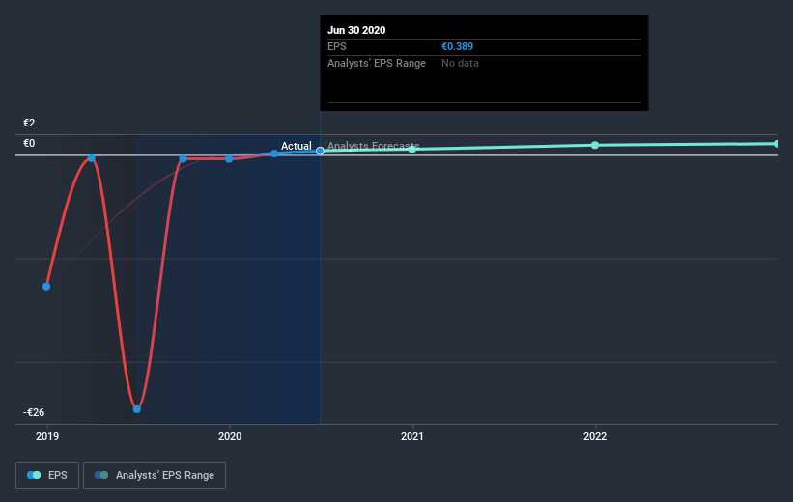Click the 2020 x-axis label

tap(230, 436)
